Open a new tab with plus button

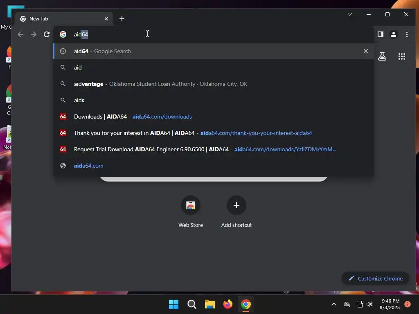pos(122,19)
